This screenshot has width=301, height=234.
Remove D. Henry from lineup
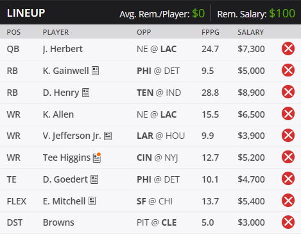(288, 92)
